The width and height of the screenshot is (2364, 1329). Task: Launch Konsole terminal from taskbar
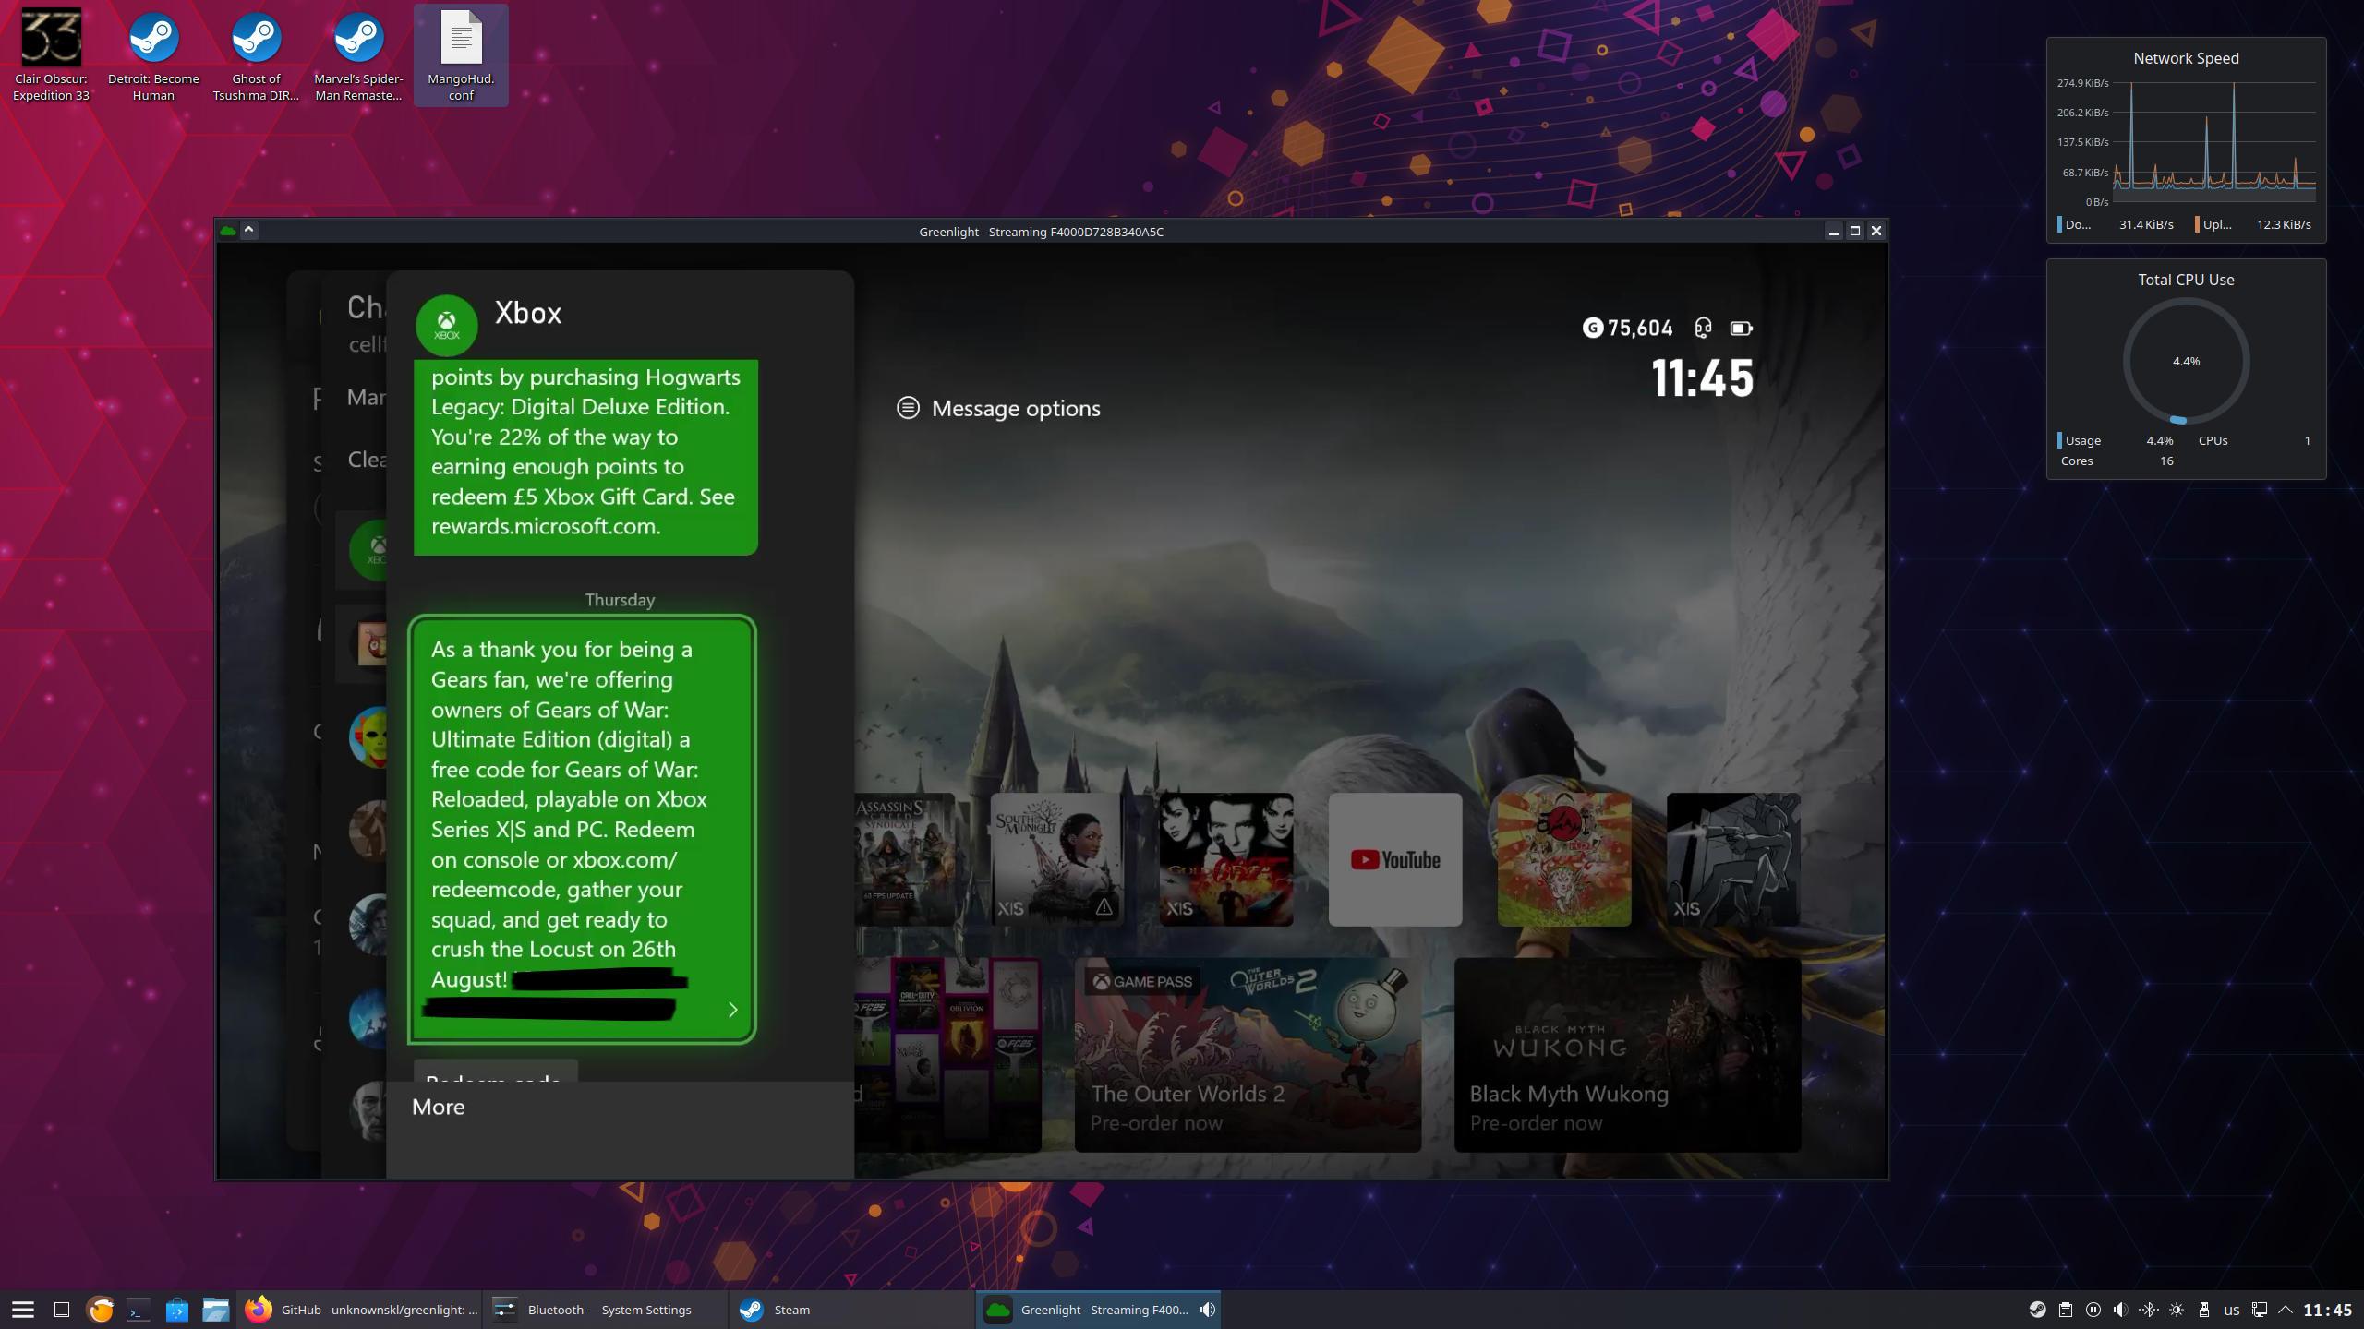pyautogui.click(x=139, y=1310)
